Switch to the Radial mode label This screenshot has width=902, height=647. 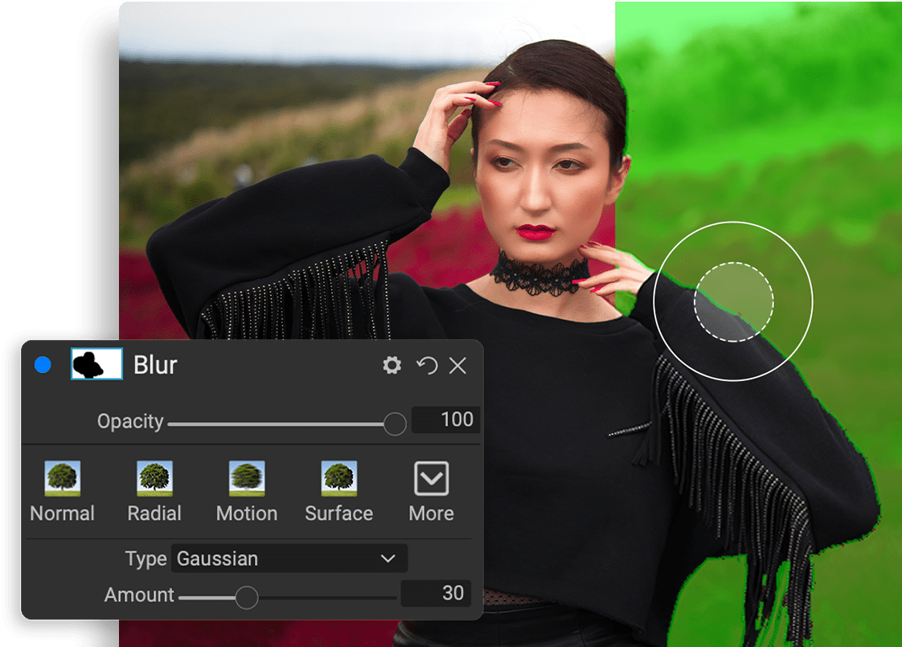154,514
